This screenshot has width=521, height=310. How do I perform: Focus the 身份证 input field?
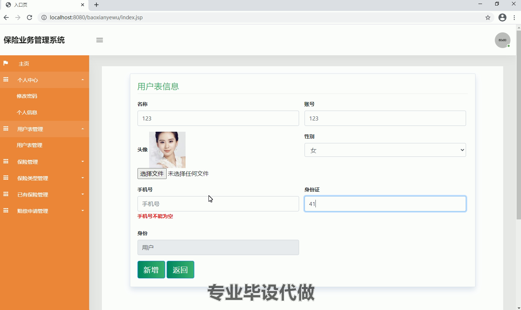[x=385, y=204]
